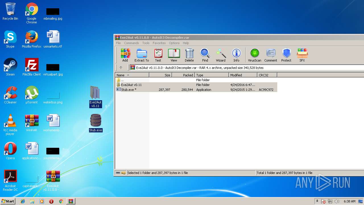This screenshot has width=364, height=205.
Task: Select Exe2Aut v0.11 folder on desktop
Action: [95, 97]
